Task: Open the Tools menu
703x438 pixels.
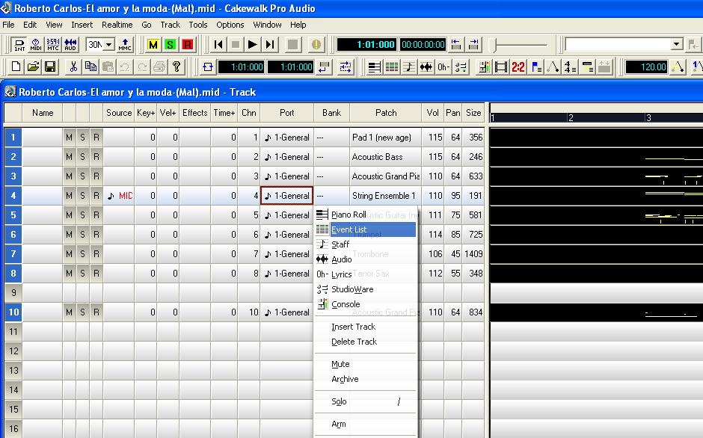Action: pyautogui.click(x=197, y=25)
